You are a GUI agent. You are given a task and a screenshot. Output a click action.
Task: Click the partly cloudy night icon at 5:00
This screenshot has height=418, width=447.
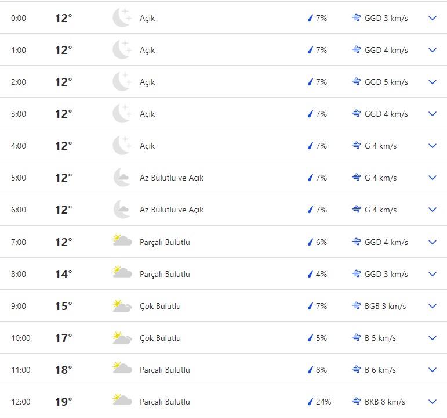[122, 178]
